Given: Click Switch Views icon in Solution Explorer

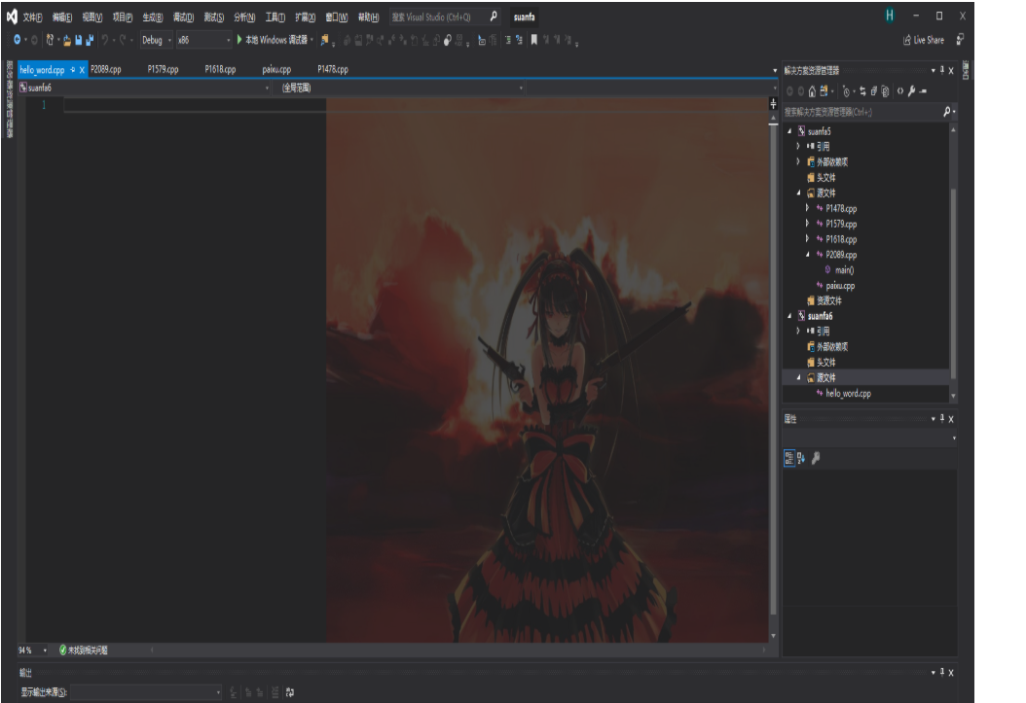Looking at the screenshot, I should (824, 90).
